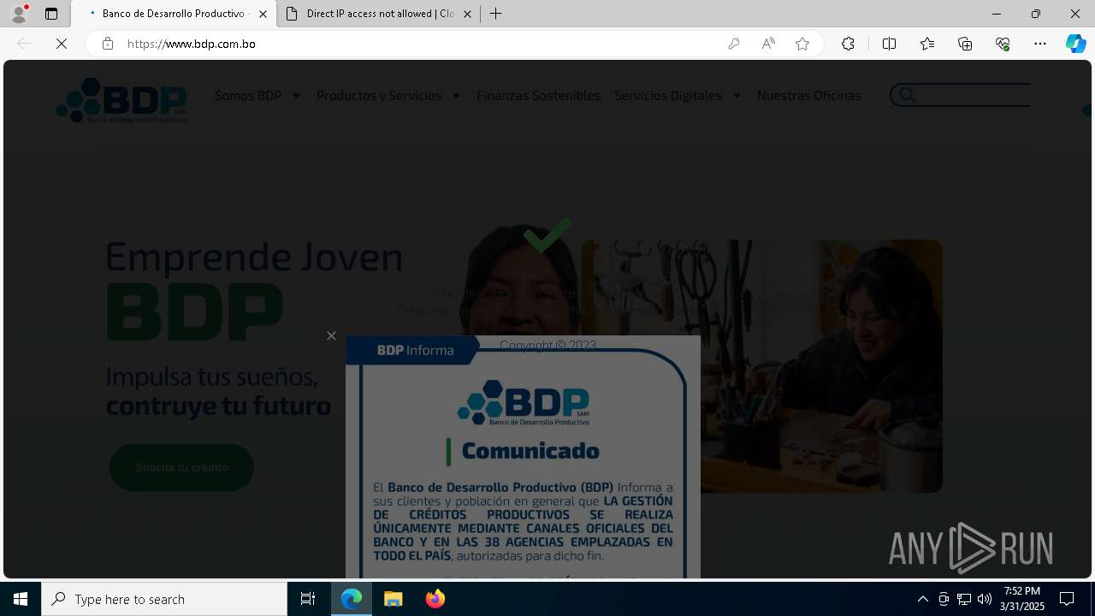Open Task View
This screenshot has height=616, width=1095.
coord(308,599)
